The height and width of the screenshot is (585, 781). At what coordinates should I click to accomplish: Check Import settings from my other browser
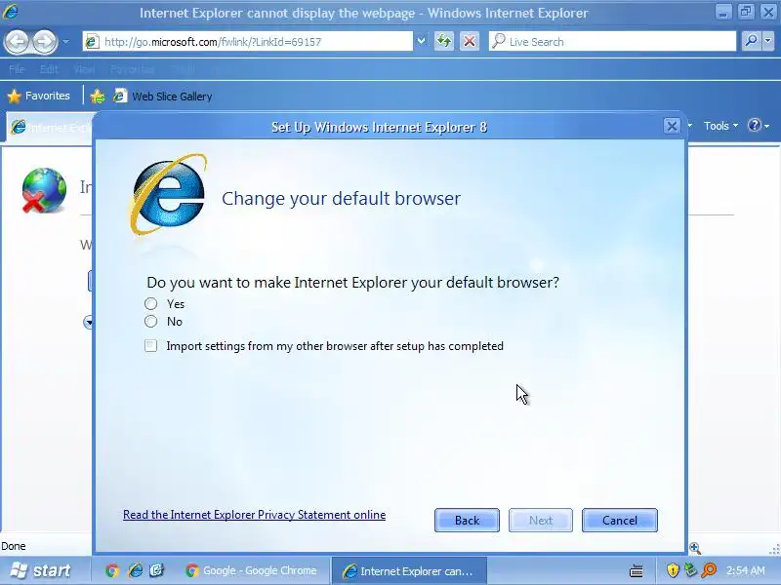(150, 346)
